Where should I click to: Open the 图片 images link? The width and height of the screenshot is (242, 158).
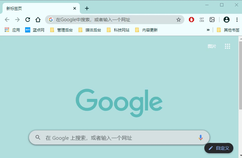tap(212, 46)
